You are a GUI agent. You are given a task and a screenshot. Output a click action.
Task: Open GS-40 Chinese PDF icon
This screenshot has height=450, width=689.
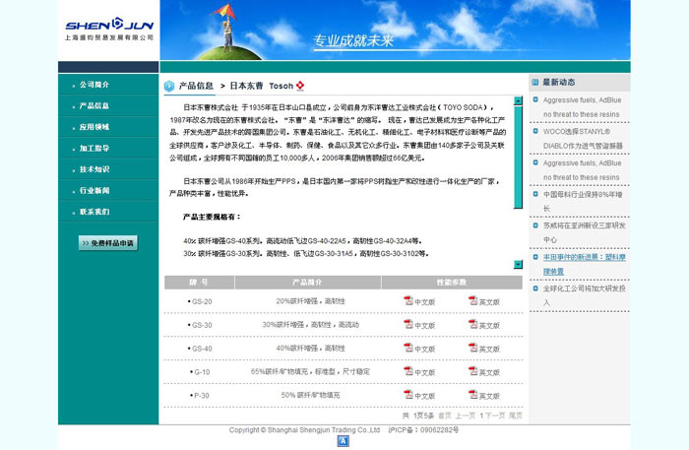click(x=408, y=348)
